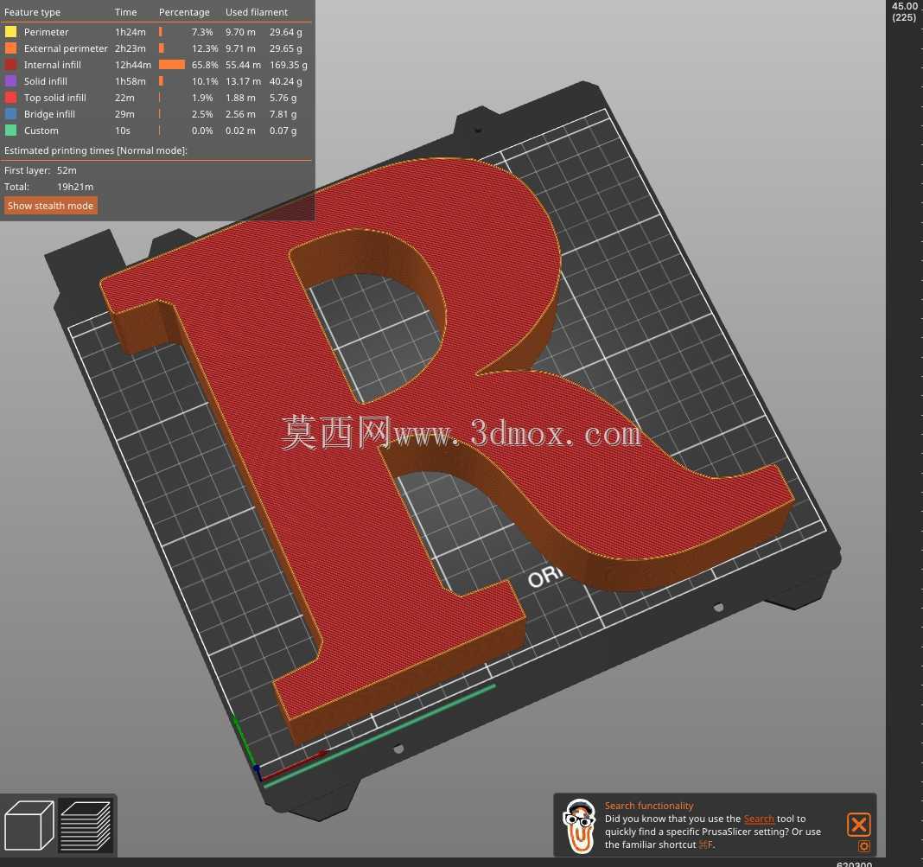Select the Bridge infill feature label

(x=49, y=114)
